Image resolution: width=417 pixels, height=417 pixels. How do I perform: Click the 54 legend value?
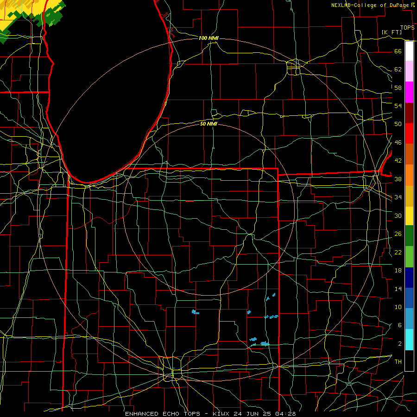[x=398, y=106]
